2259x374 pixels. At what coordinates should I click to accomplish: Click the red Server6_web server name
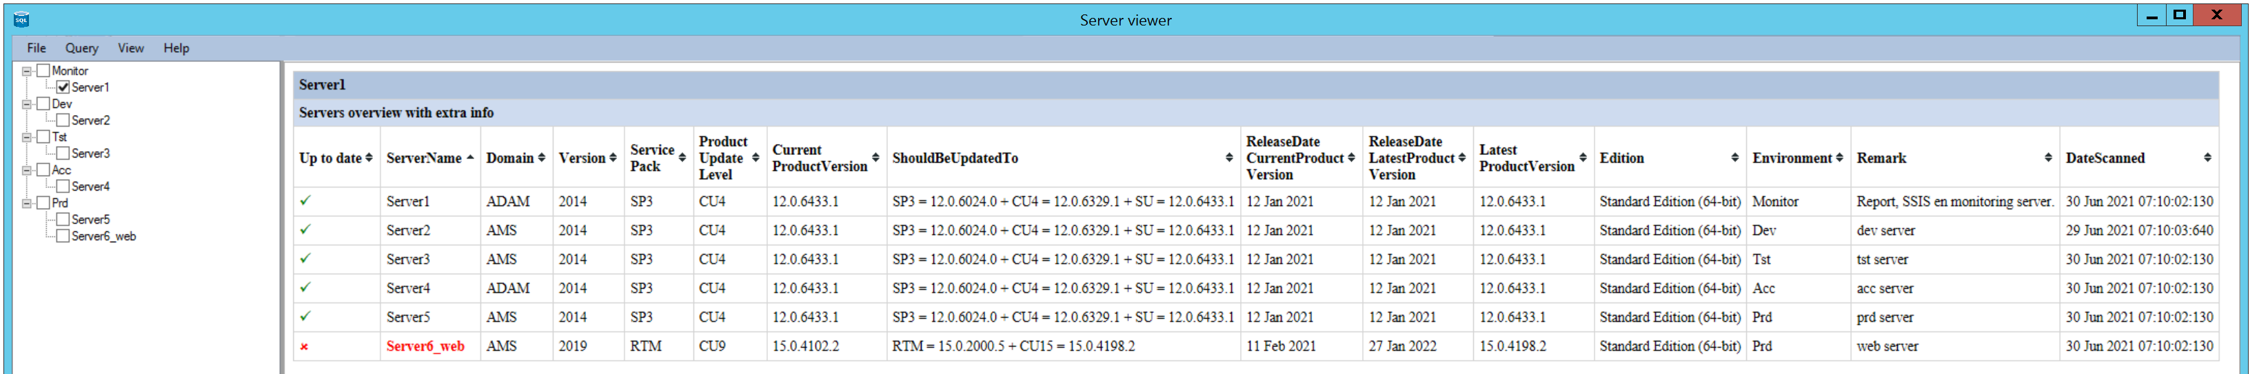[425, 347]
